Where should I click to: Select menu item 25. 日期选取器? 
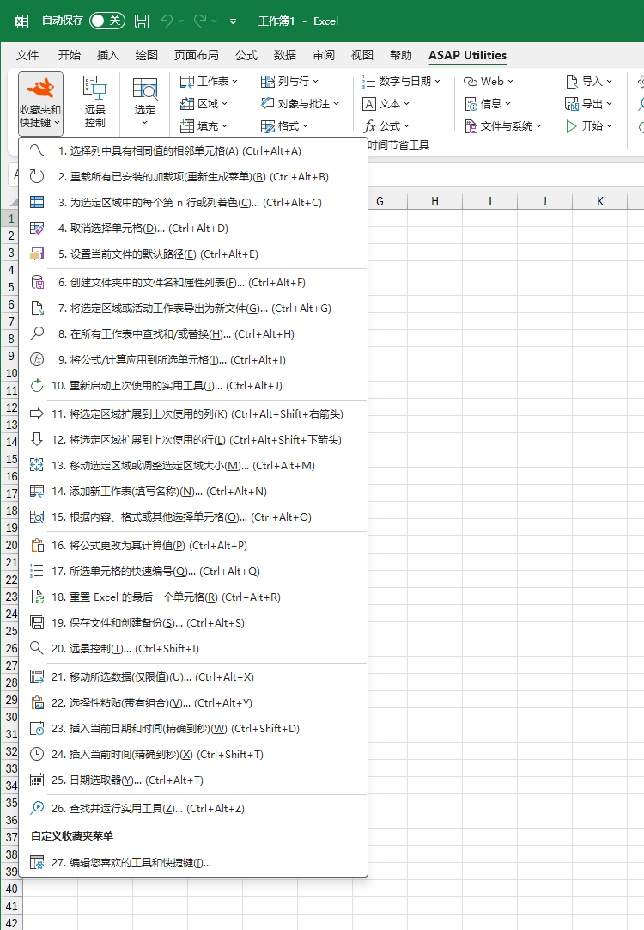pos(193,780)
